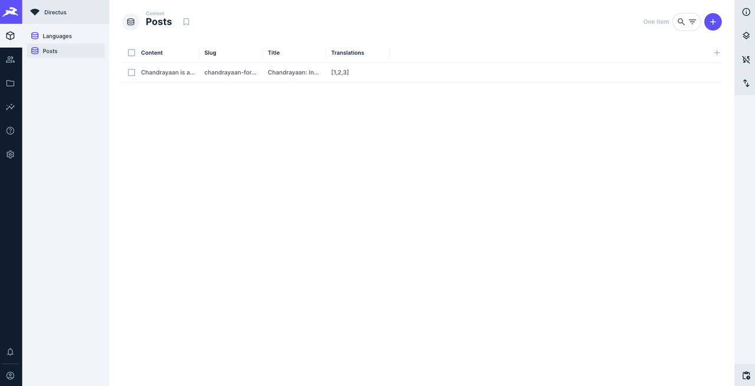
Task: Create a new item with plus button
Action: pyautogui.click(x=713, y=22)
